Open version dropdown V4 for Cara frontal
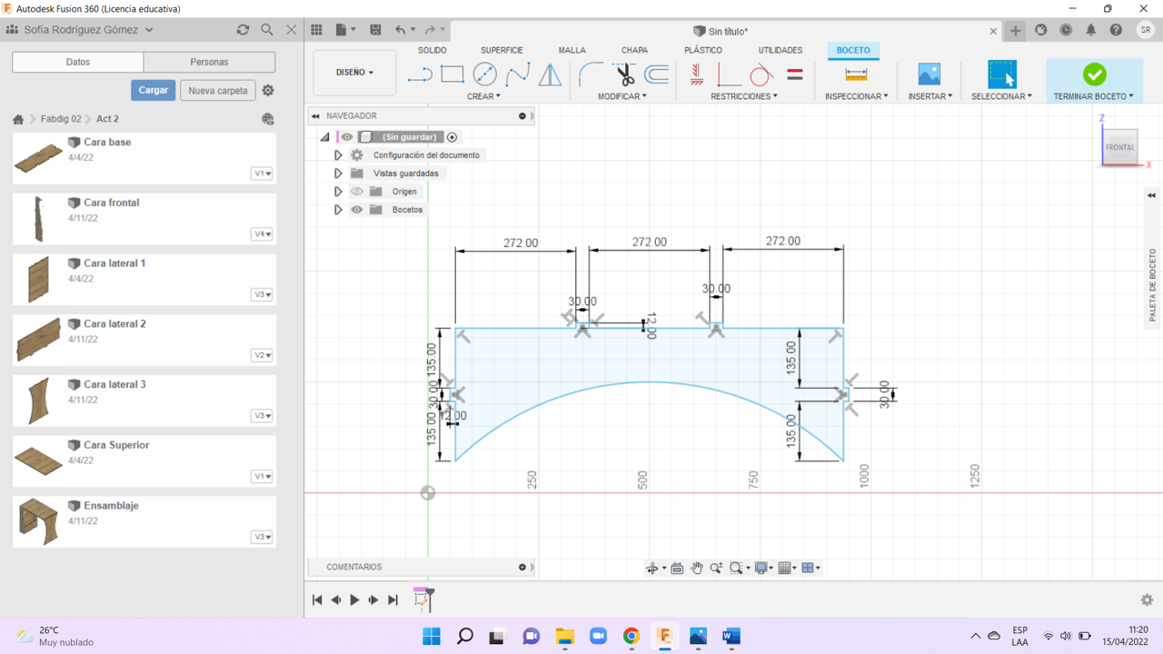 pos(262,234)
